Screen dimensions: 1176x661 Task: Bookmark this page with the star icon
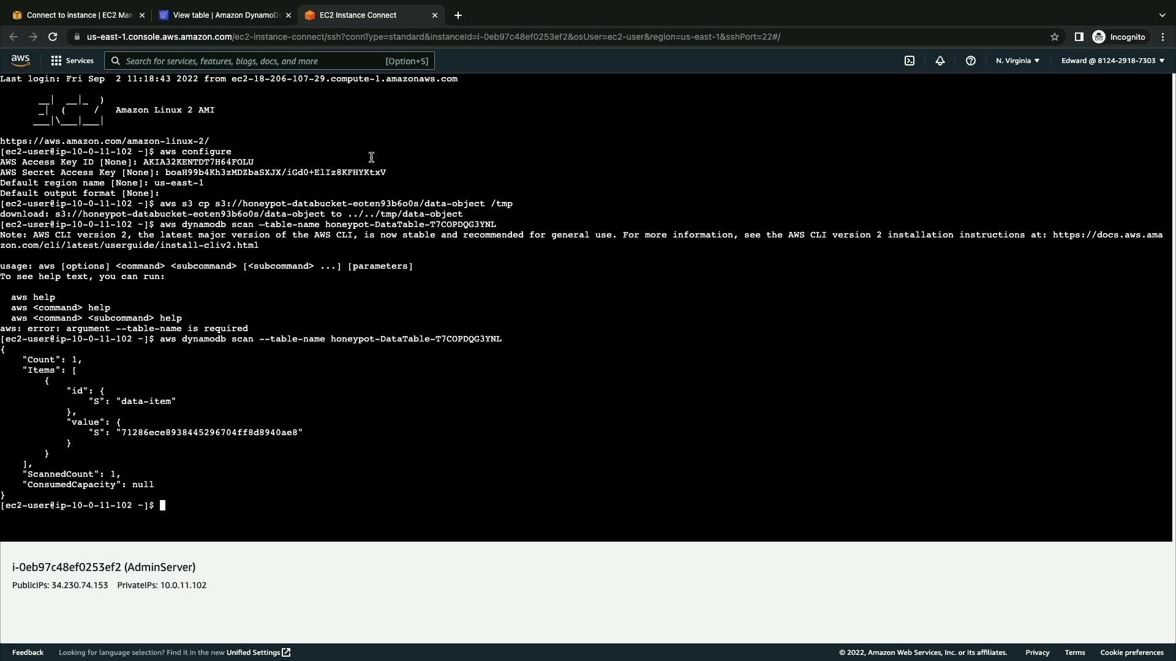1054,37
